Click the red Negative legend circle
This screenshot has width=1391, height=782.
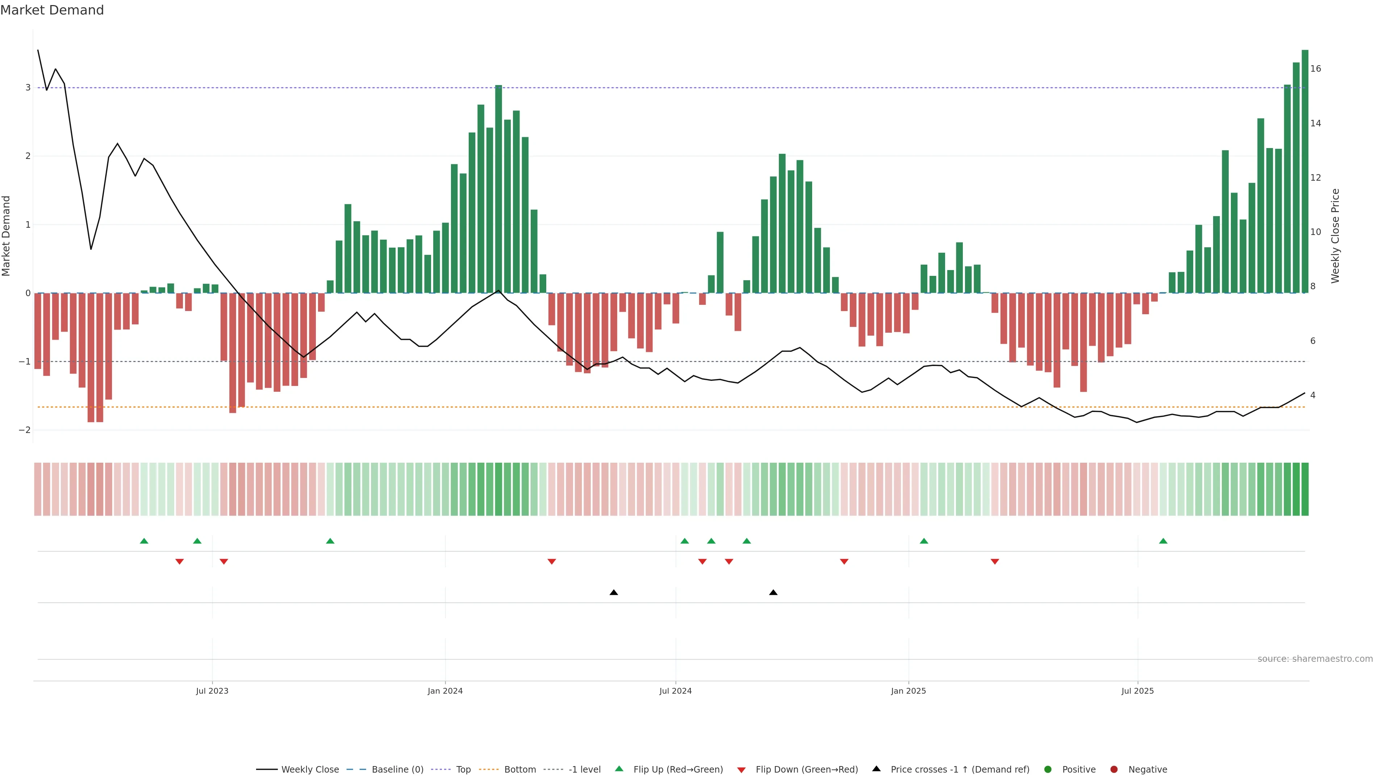pos(1114,769)
